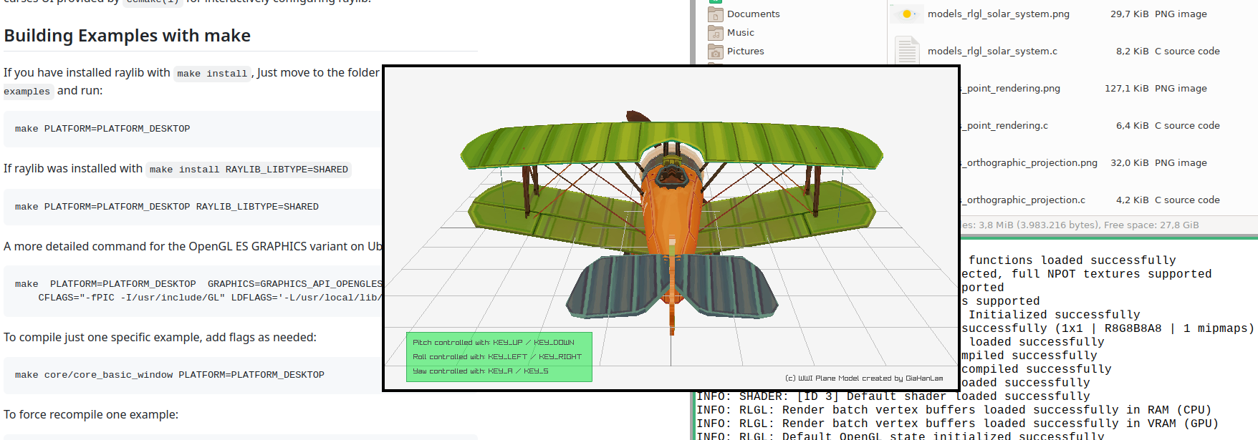Click the file manager free space status bar
The image size is (1258, 440).
(x=1109, y=225)
